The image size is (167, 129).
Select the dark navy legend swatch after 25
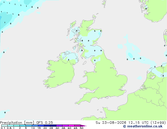tap(53, 126)
